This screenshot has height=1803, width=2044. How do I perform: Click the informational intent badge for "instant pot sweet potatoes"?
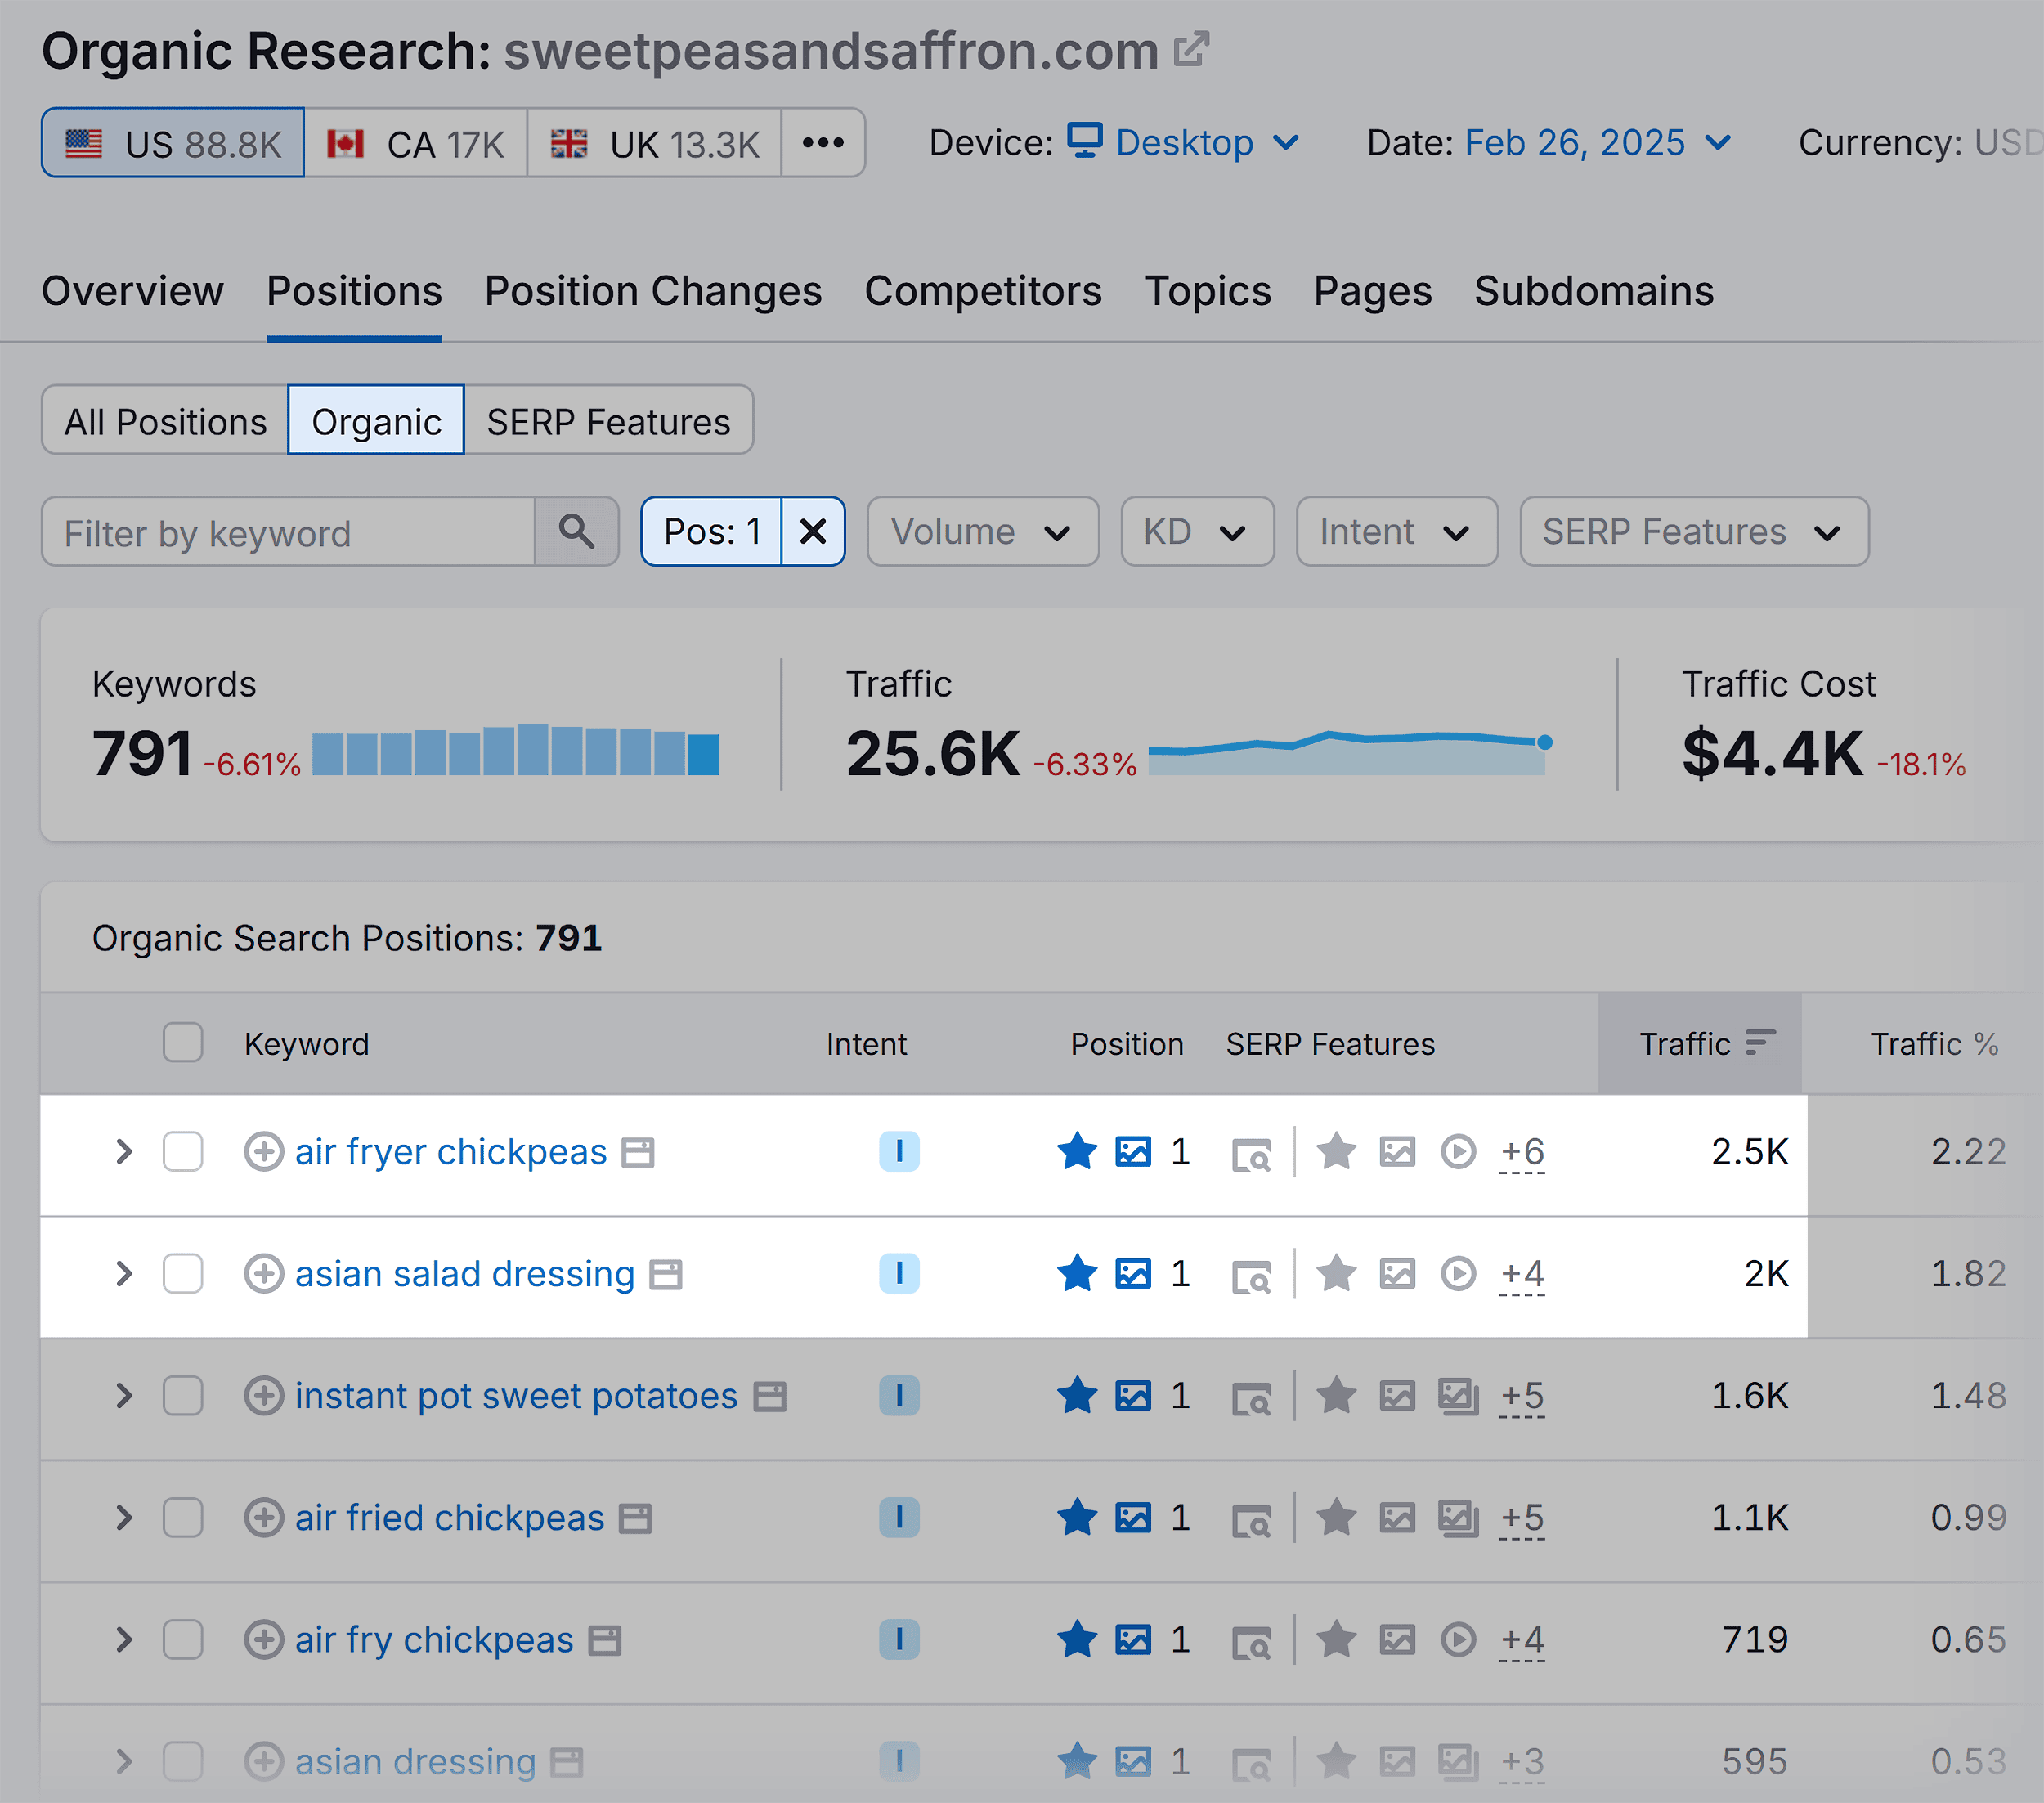(x=899, y=1396)
